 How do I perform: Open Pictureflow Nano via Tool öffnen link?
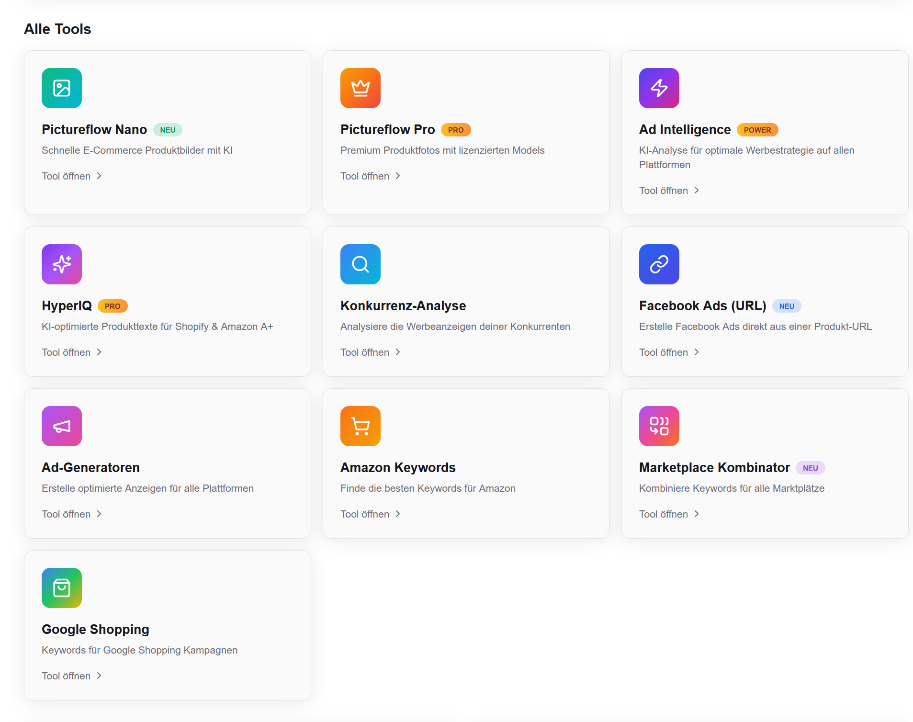(72, 176)
